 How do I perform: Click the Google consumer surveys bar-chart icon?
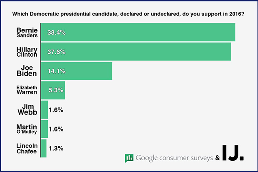pos(129,158)
